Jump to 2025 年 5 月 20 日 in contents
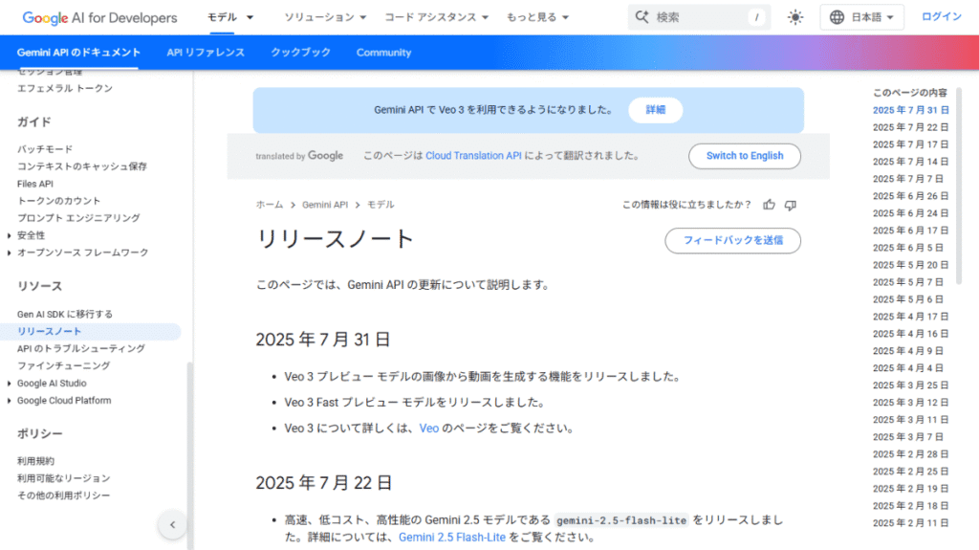This screenshot has height=550, width=979. 910,265
